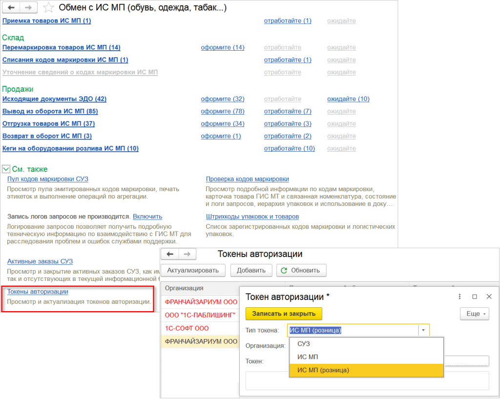Image resolution: width=500 pixels, height=399 pixels.
Task: Open Токены авторизации link
Action: tap(38, 292)
